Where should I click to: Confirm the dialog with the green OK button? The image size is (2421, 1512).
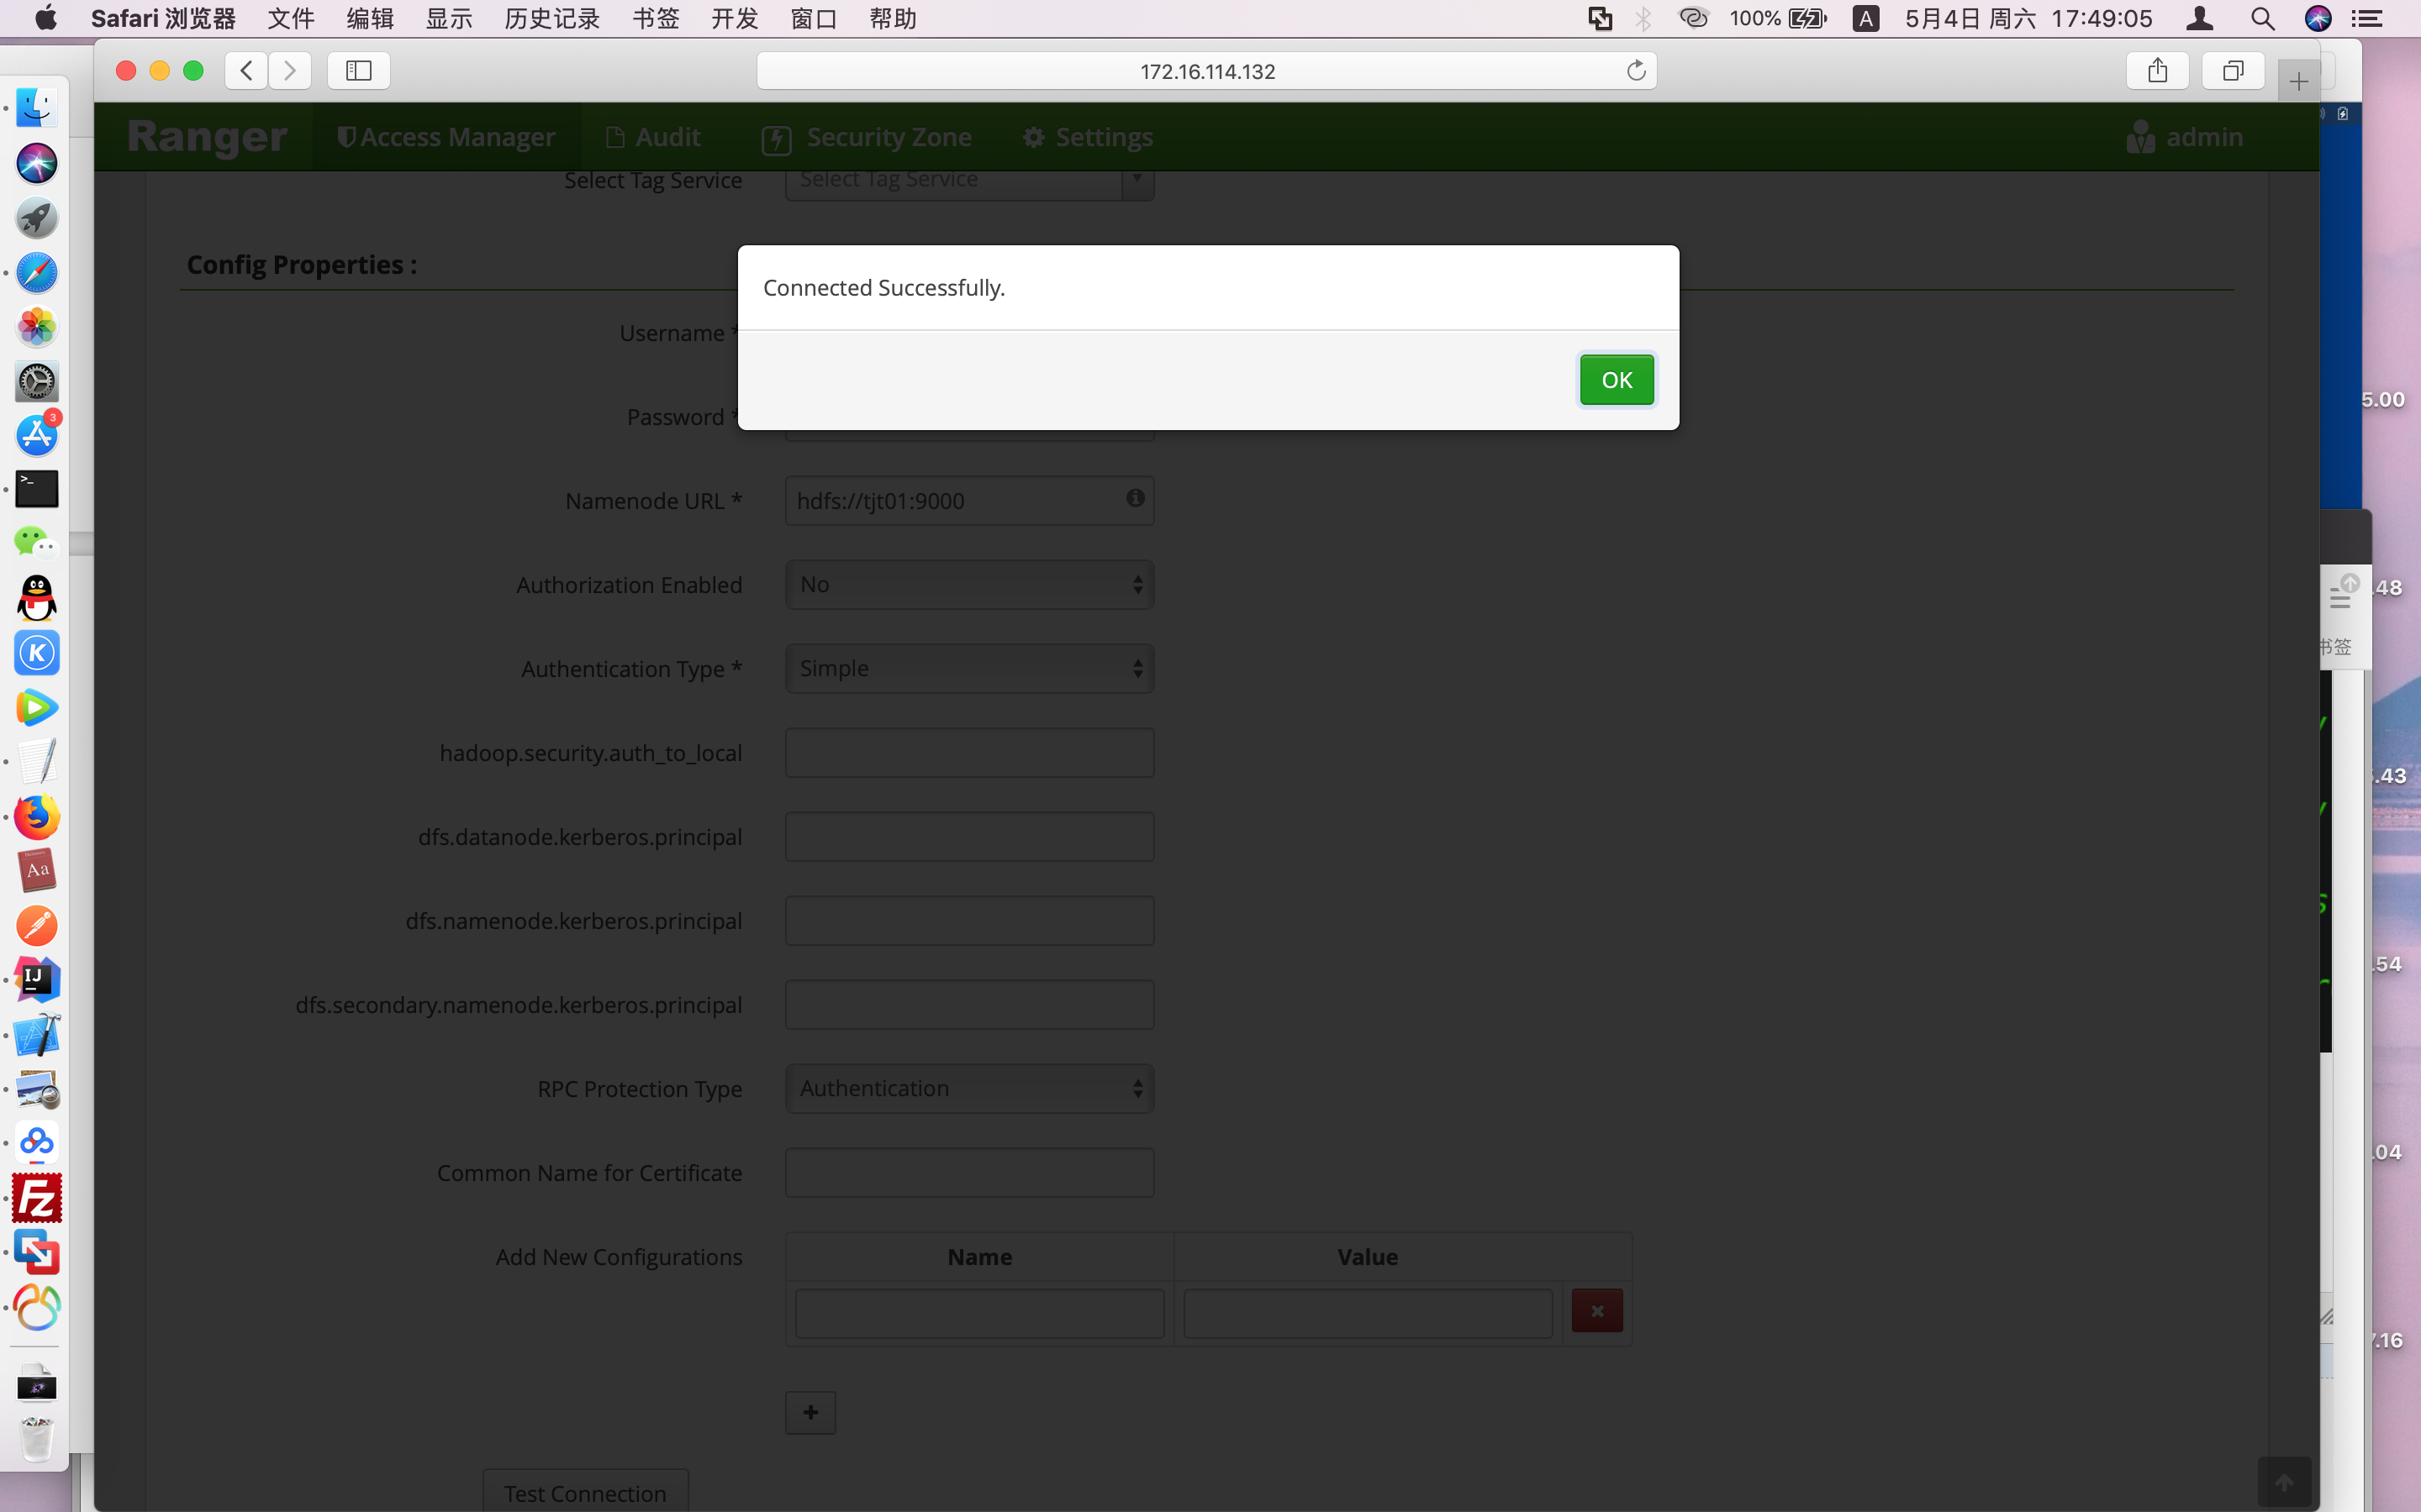pos(1616,380)
